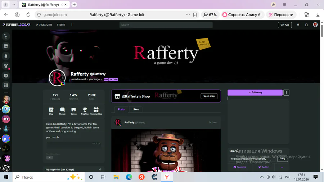324x182 pixels.
Task: Open the chat icon in left sidebar
Action: [6, 37]
